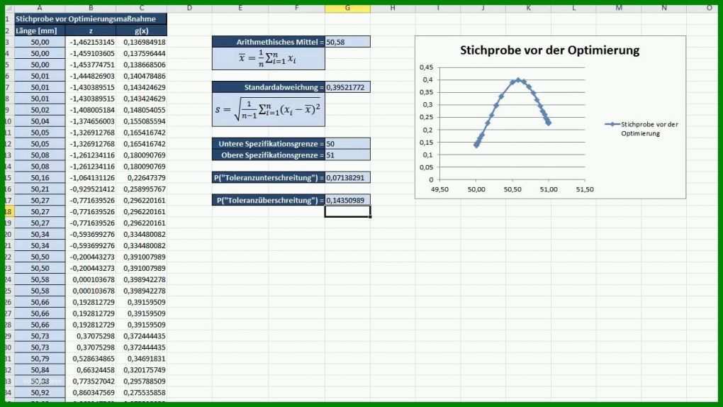This screenshot has height=407, width=723.
Task: Click 'Obere Spezifikationsgrenze =' label
Action: coord(269,155)
